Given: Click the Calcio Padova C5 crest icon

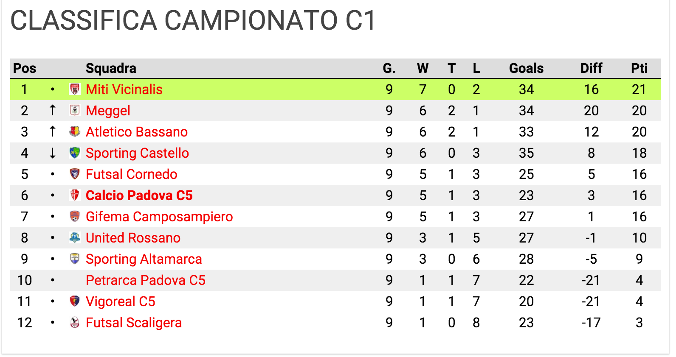Looking at the screenshot, I should 75,195.
